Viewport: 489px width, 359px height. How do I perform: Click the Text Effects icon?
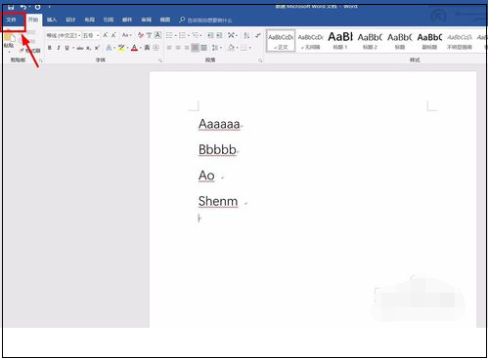[109, 48]
